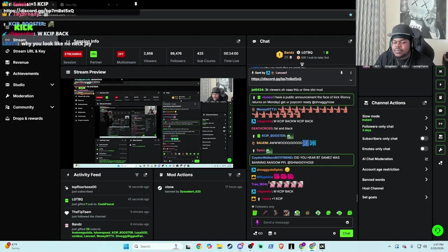Click the stream preview shortcut icon

(x=440, y=71)
